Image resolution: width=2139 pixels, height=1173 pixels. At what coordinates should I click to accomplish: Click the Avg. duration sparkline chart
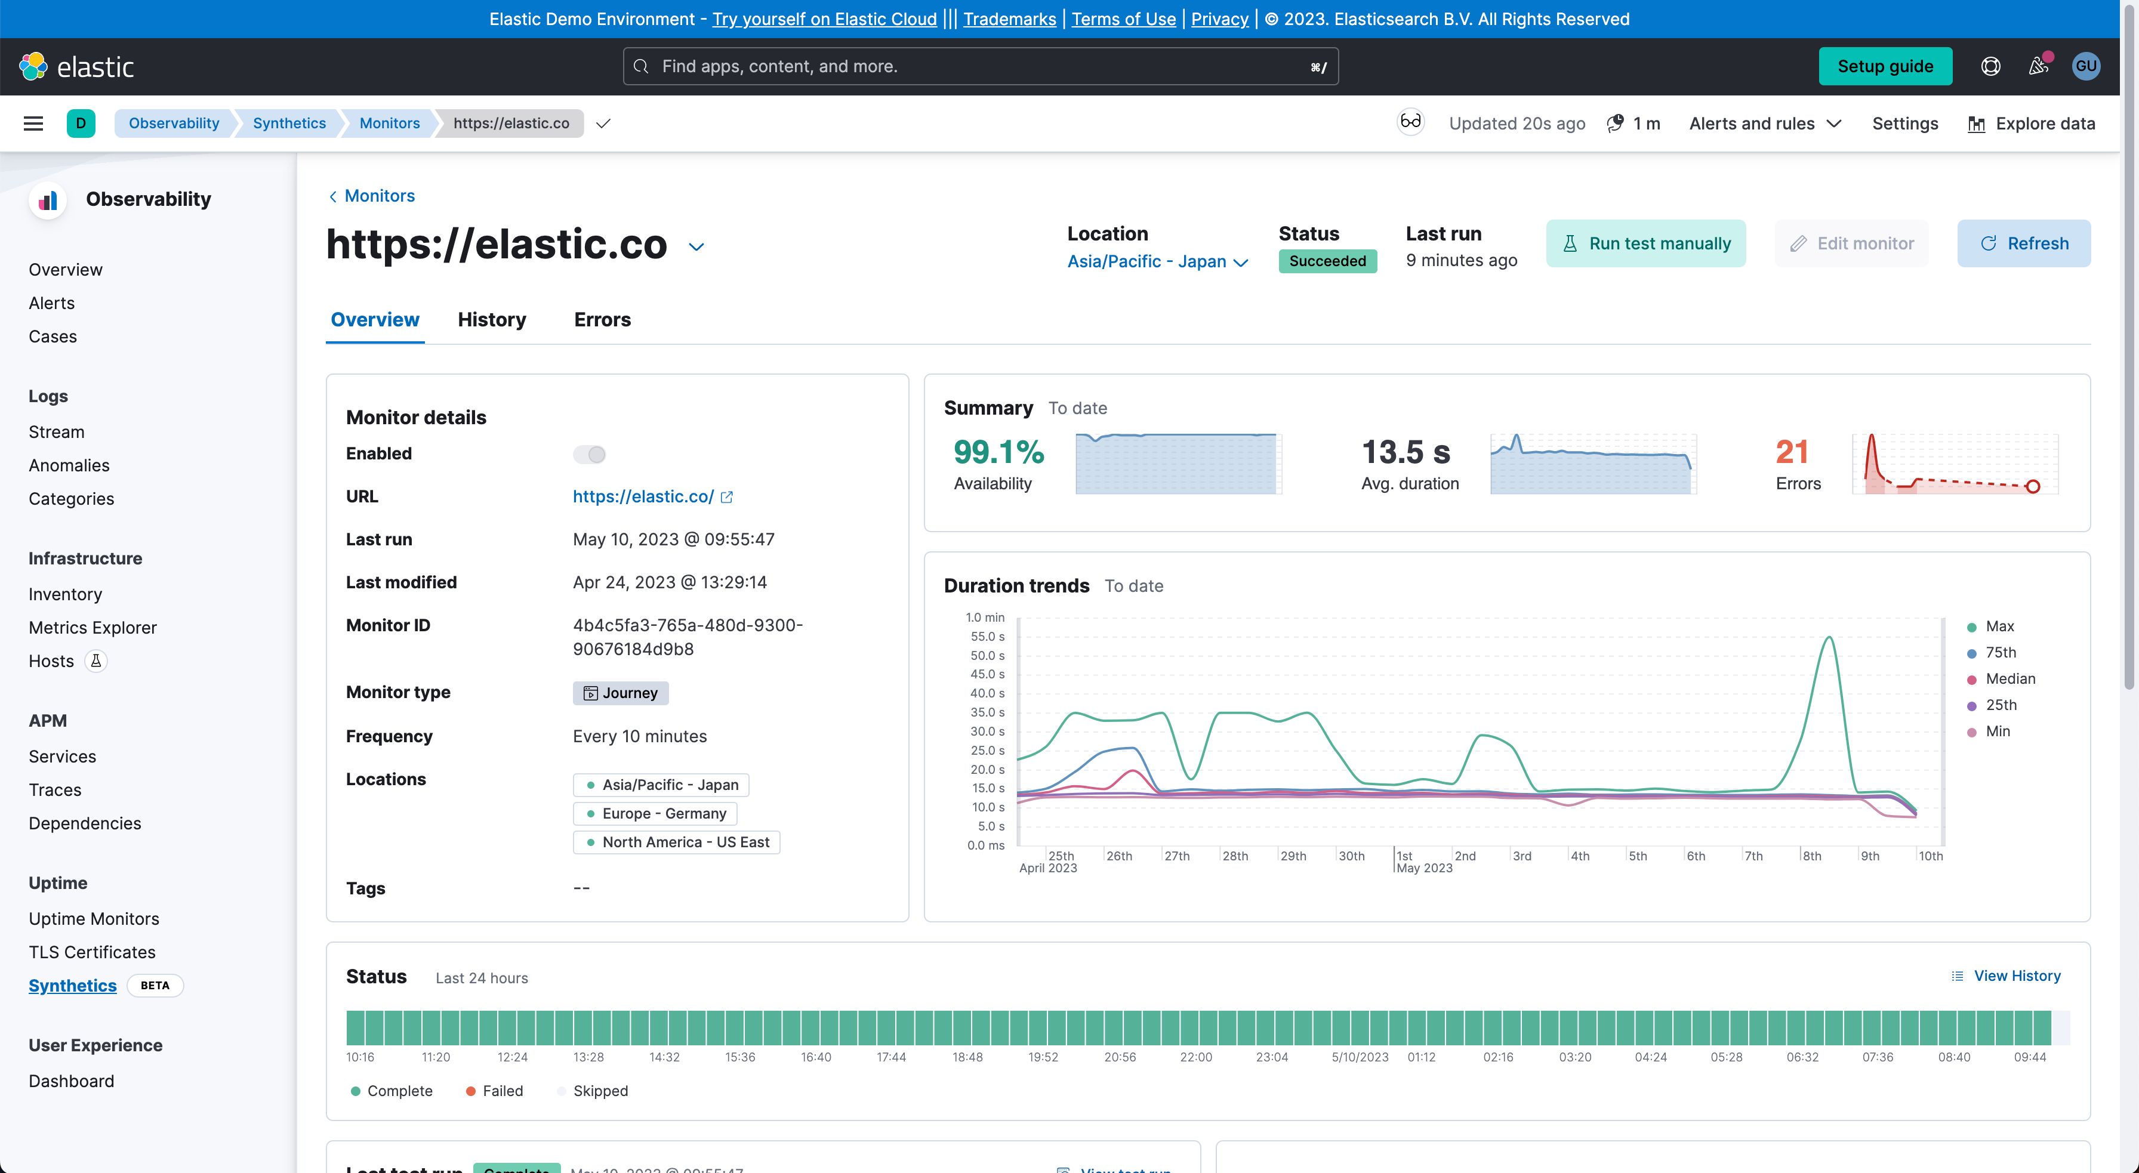tap(1593, 463)
